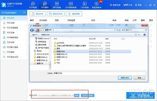Image resolution: width=157 pixels, height=101 pixels.
Task: Select PDF压缩 in sidebar
Action: coord(14,33)
